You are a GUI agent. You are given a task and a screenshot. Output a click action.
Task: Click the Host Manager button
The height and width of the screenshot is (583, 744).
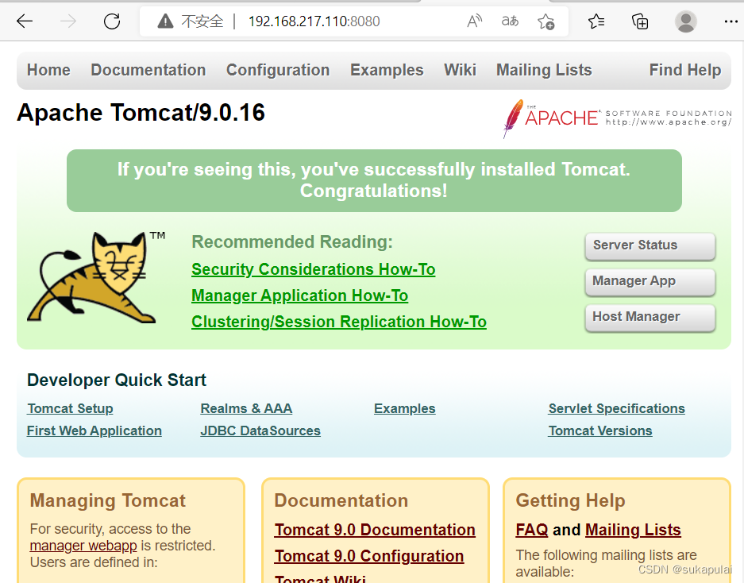click(650, 317)
